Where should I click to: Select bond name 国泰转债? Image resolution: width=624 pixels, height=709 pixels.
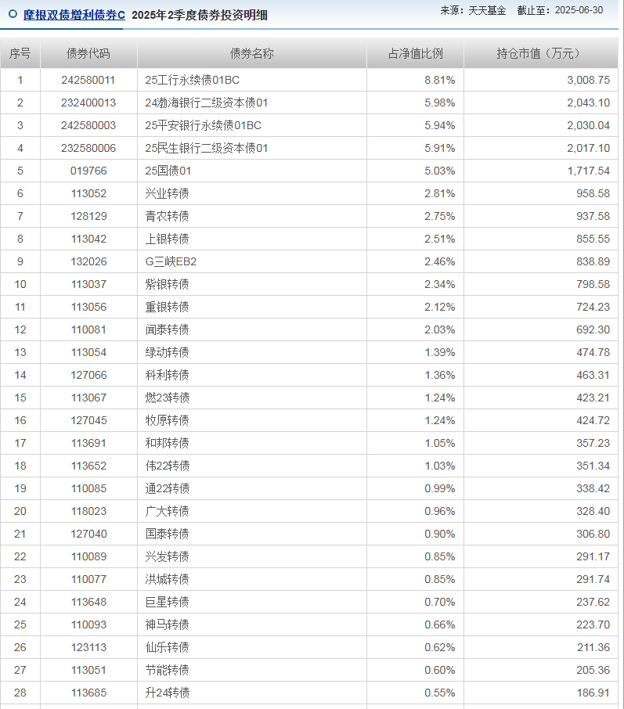pos(167,534)
